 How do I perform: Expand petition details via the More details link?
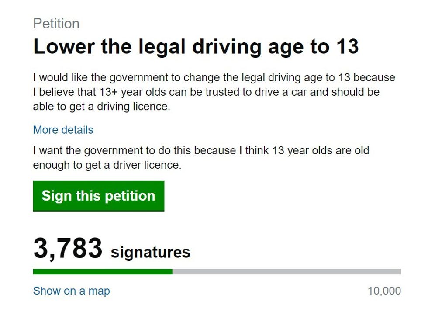[63, 130]
